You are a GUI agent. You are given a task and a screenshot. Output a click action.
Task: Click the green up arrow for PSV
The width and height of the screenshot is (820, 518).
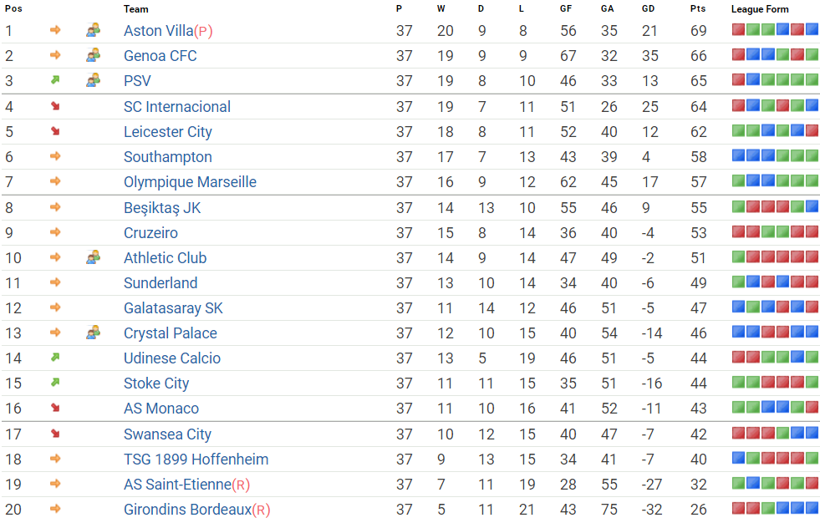point(55,81)
